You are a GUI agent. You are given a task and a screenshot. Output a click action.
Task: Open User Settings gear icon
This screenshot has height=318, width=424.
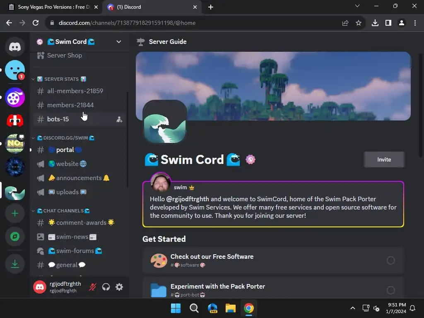[119, 287]
